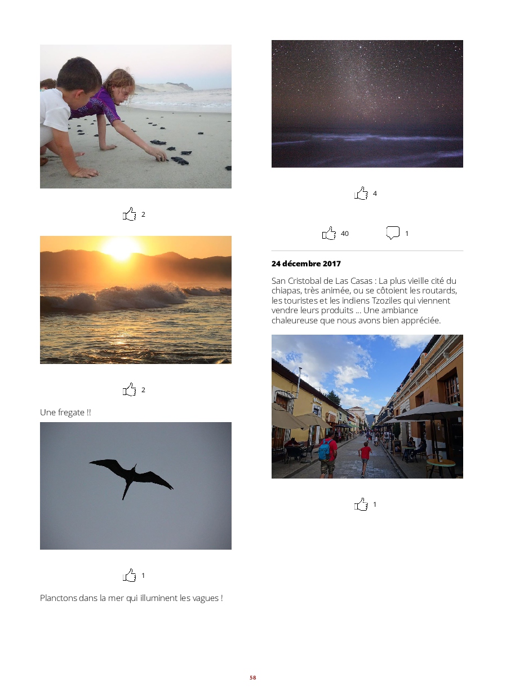Click the like count 40 next to thumbs-up
Viewport: 506px width, 693px height.
[345, 234]
